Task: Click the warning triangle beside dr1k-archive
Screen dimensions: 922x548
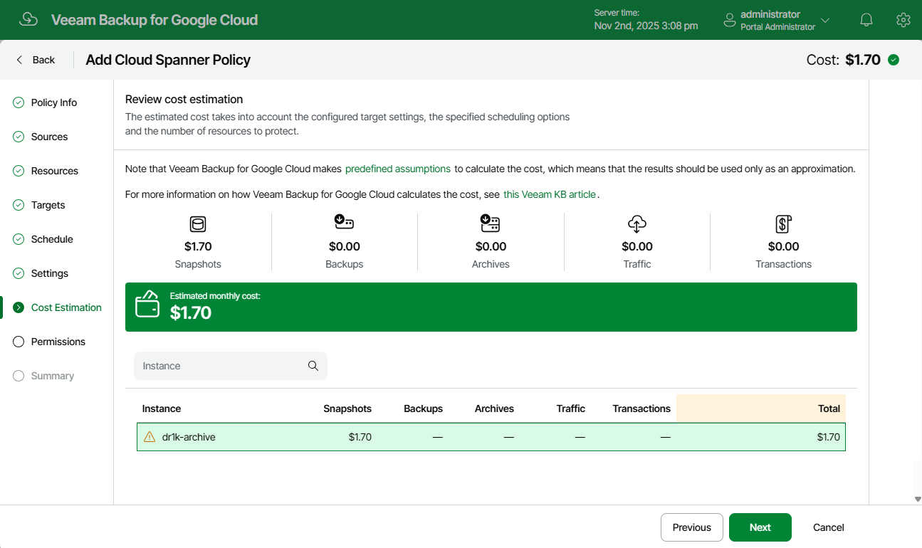Action: click(150, 437)
